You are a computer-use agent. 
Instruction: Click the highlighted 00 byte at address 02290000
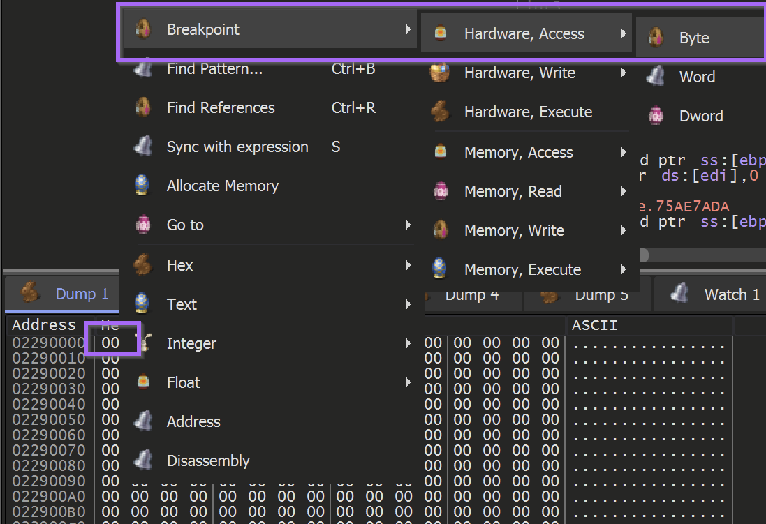click(x=110, y=341)
